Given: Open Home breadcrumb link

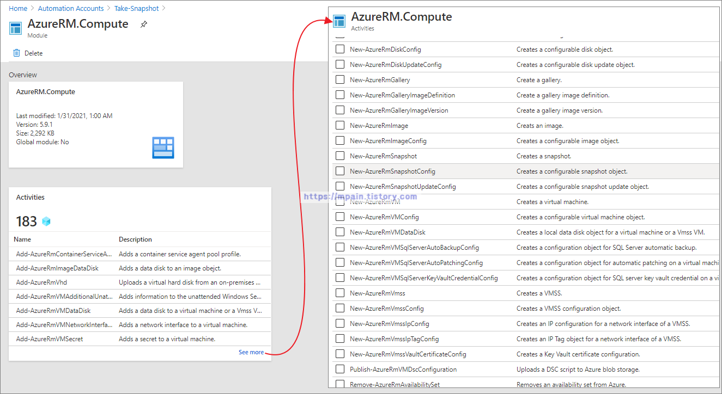Looking at the screenshot, I should coord(18,8).
